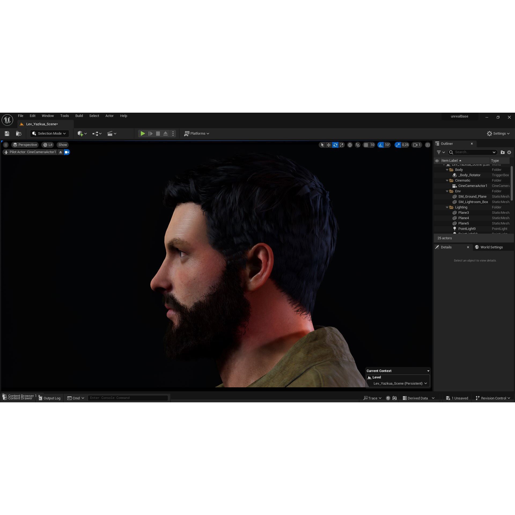Toggle scale snapping icon
515x515 pixels.
(398, 145)
